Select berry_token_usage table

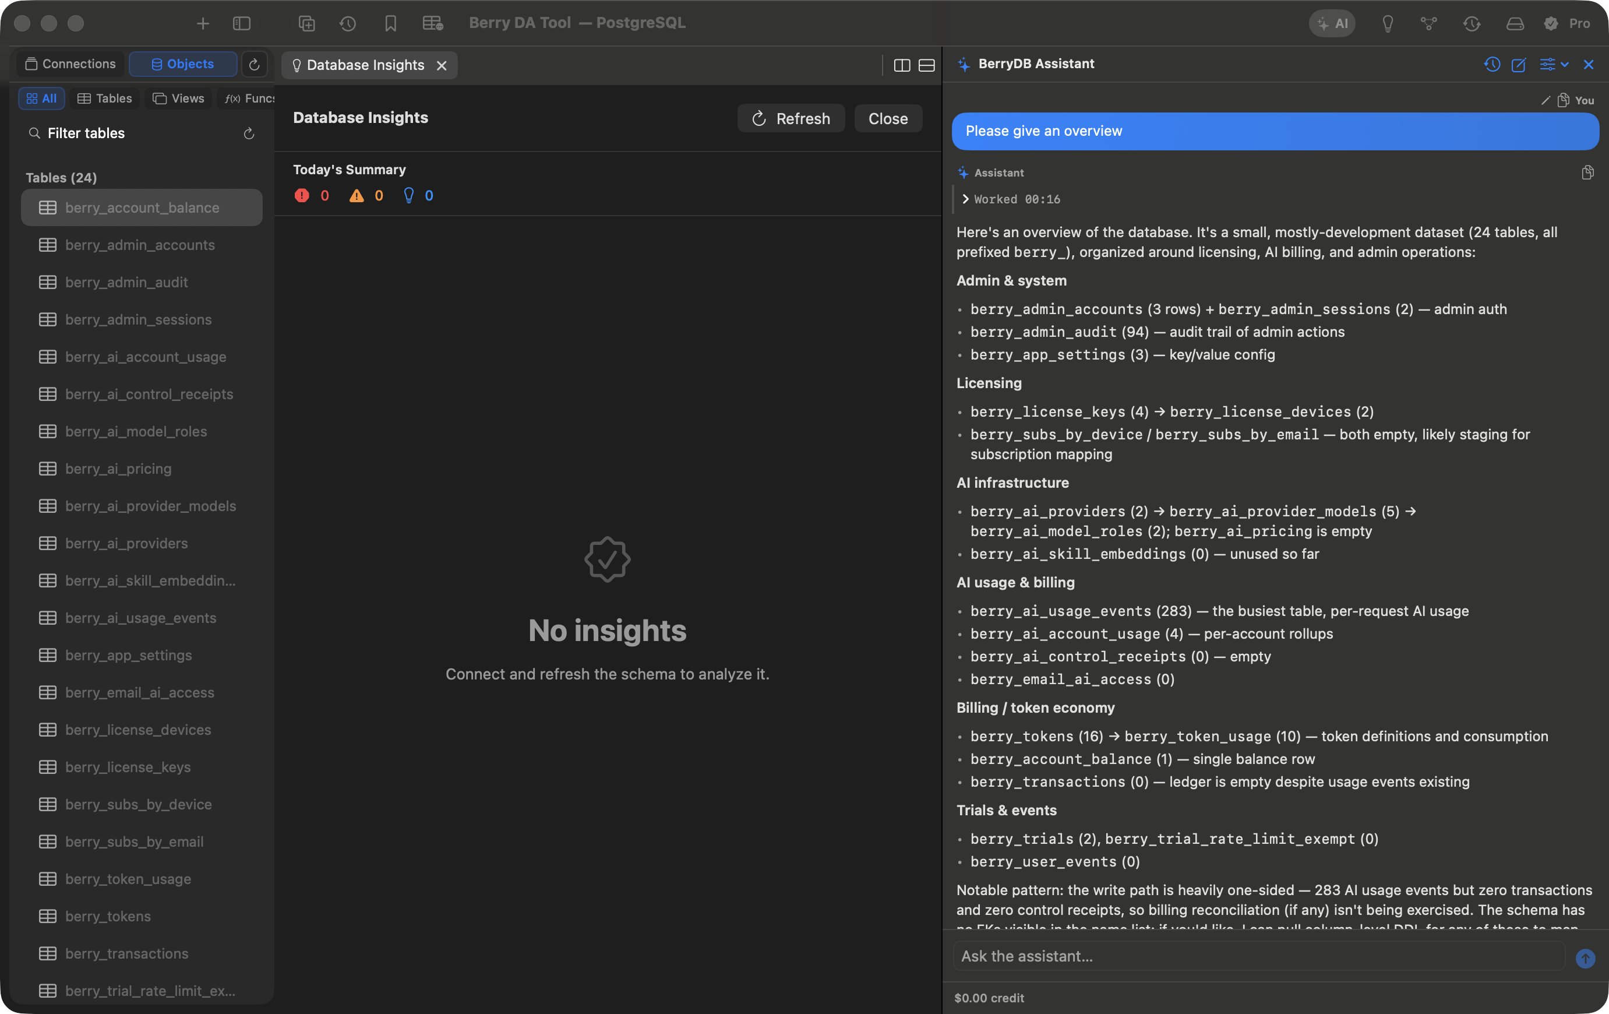click(142, 879)
